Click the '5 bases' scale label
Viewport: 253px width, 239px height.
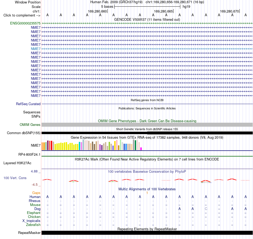[x=107, y=7]
